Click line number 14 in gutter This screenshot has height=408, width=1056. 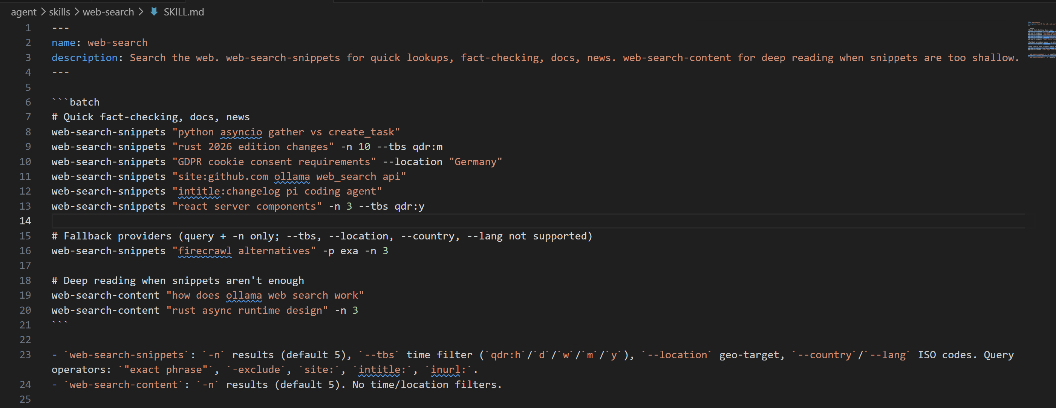pyautogui.click(x=25, y=221)
